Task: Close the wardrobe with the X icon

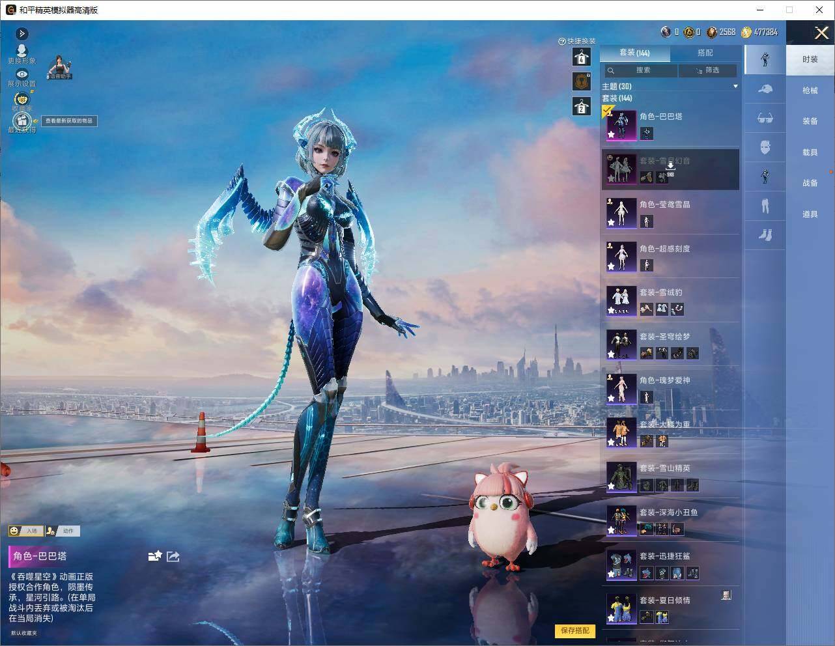Action: click(821, 33)
